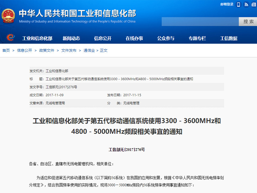Screen dimensions: 257x193
Task: Click the orange e-government gear icon
Action: tap(11, 37)
